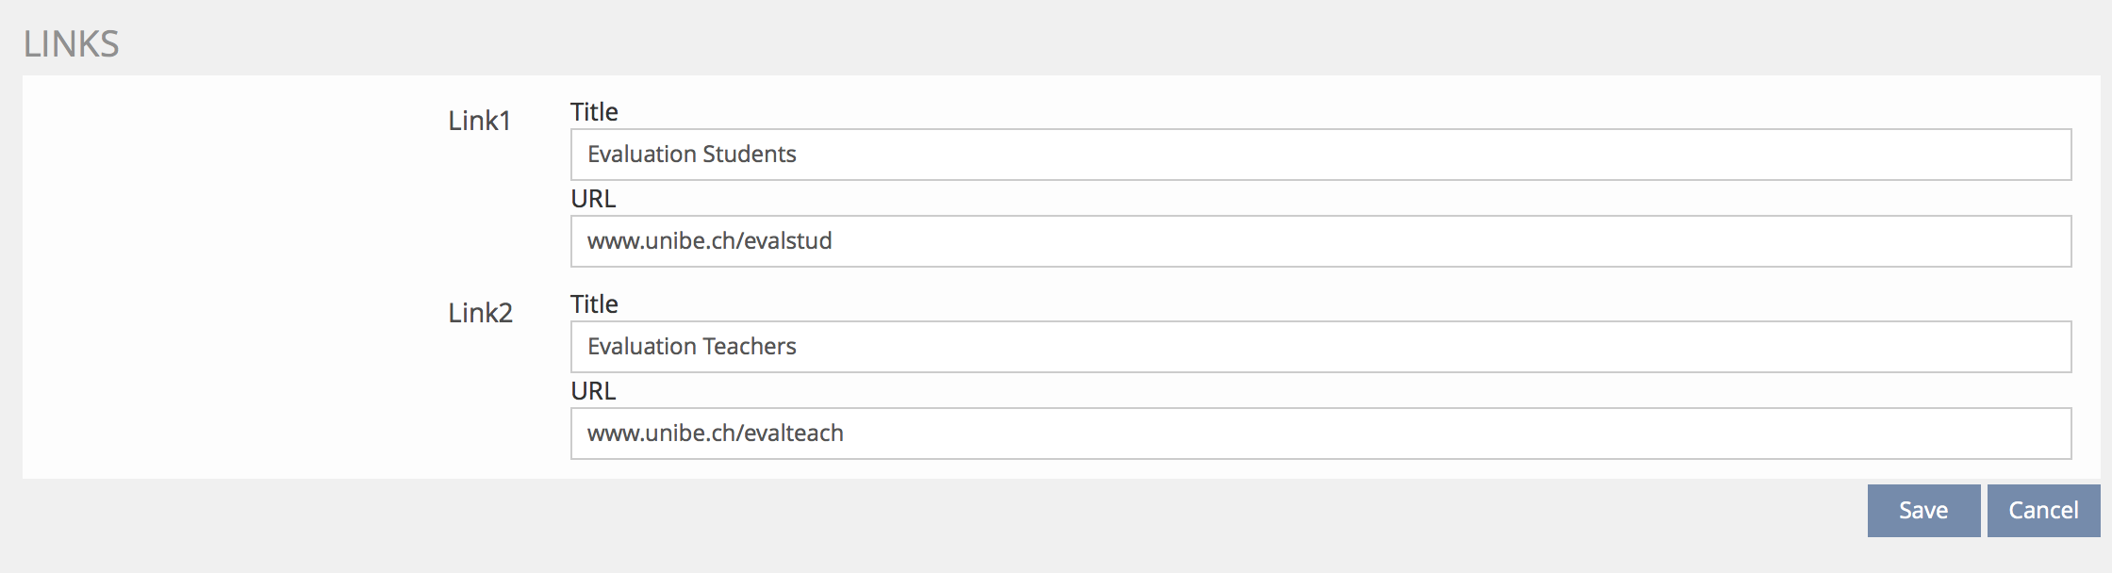Click the LINKS section heading

click(71, 44)
